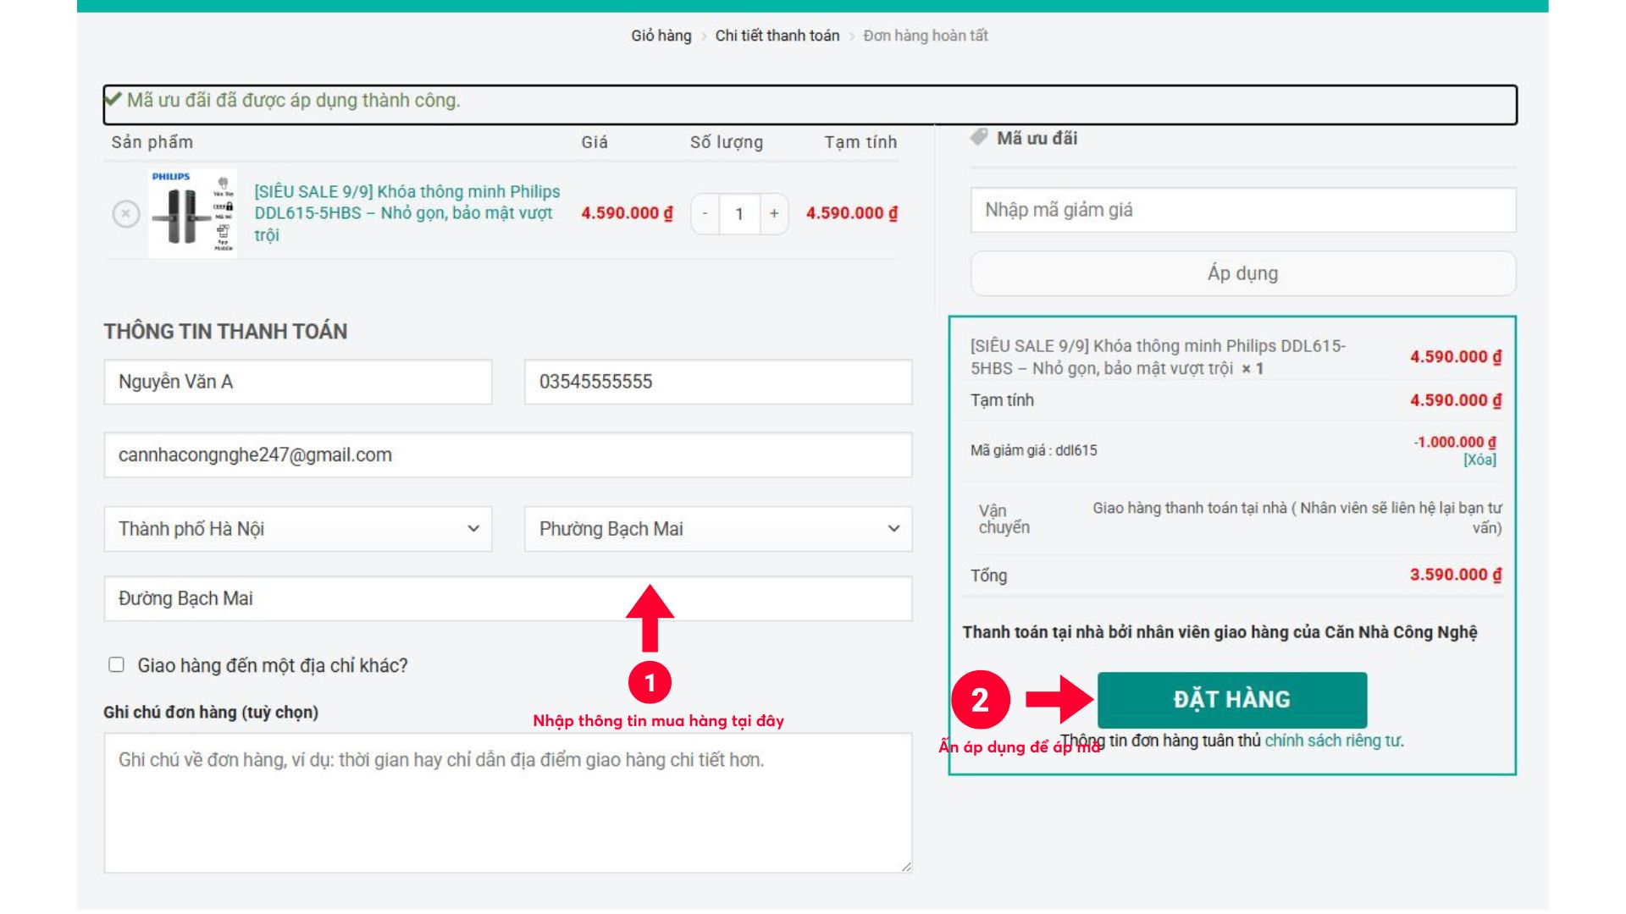1626x914 pixels.
Task: Click the Tổng amount 3.590.000 ₫
Action: (x=1456, y=575)
